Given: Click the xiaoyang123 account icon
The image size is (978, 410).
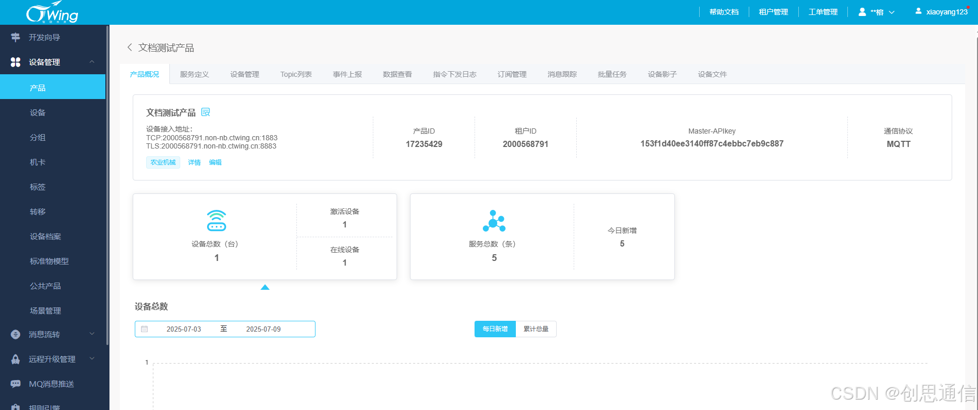Looking at the screenshot, I should pyautogui.click(x=919, y=11).
